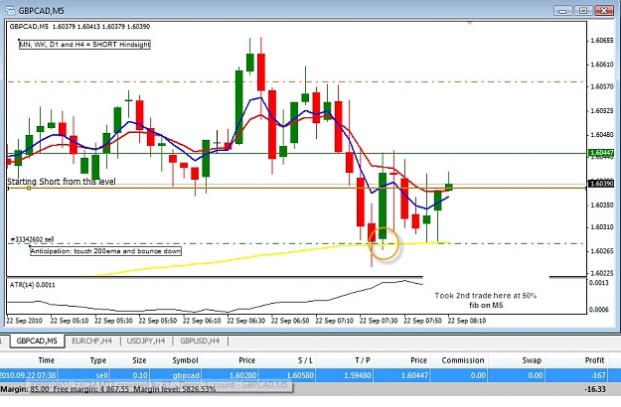Close the GBPCAD,M5 chart window
The width and height of the screenshot is (621, 407).
(x=604, y=11)
